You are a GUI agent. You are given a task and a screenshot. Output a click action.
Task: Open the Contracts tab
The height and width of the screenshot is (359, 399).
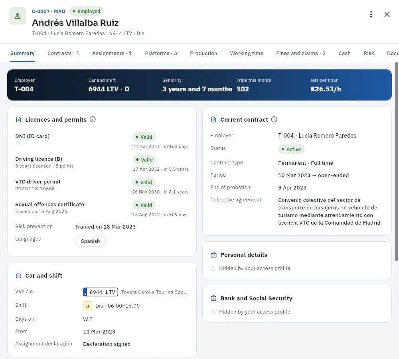pyautogui.click(x=63, y=53)
